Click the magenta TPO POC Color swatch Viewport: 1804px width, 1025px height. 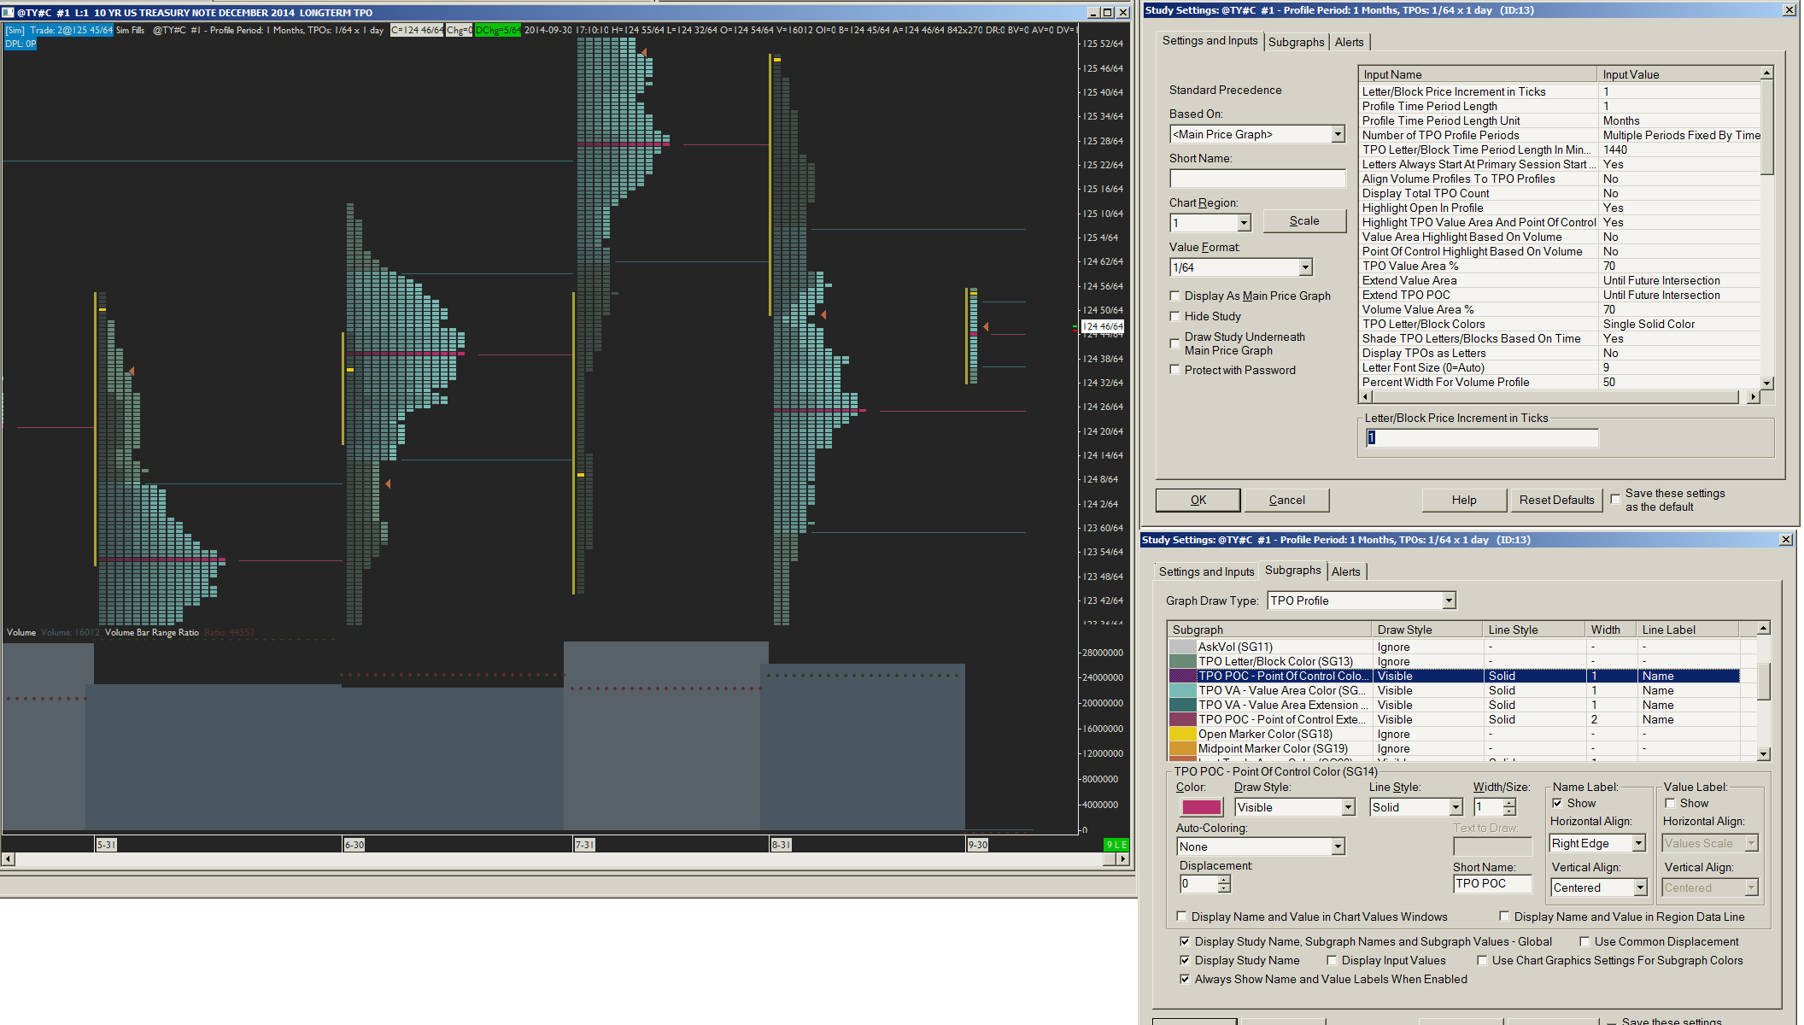click(x=1201, y=807)
